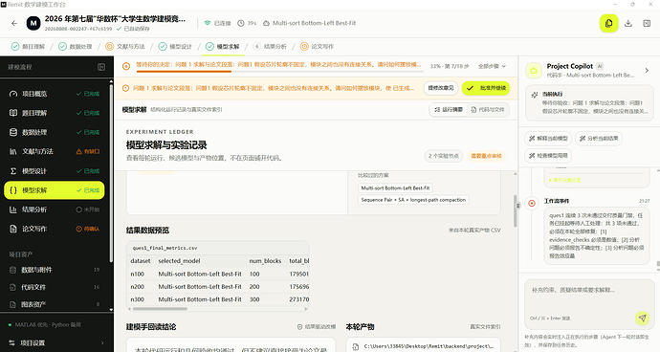This screenshot has height=352, width=660.
Task: Click the num_blocks column header
Action: [x=265, y=261]
